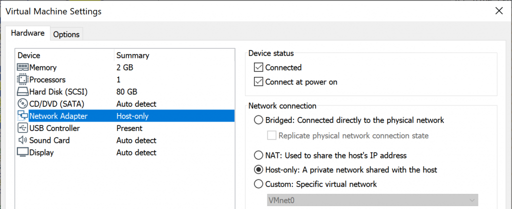Choose NAT network connection option
The width and height of the screenshot is (512, 209).
258,155
